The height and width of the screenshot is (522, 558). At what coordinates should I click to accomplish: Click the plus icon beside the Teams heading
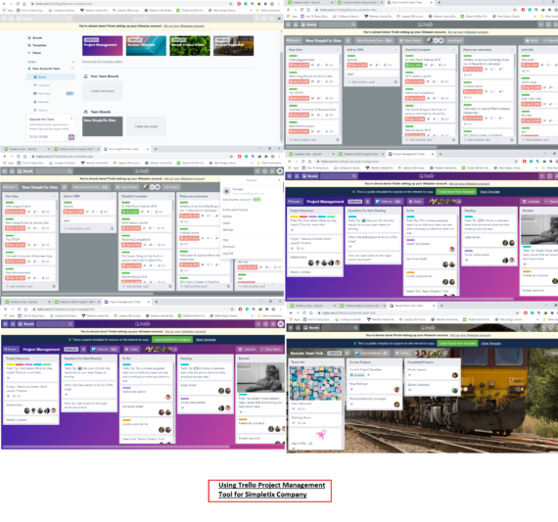pos(73,62)
